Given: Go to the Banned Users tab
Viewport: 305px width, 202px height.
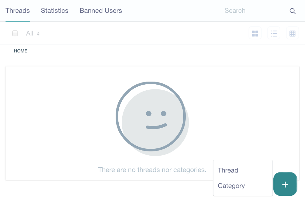Looking at the screenshot, I should pyautogui.click(x=101, y=11).
